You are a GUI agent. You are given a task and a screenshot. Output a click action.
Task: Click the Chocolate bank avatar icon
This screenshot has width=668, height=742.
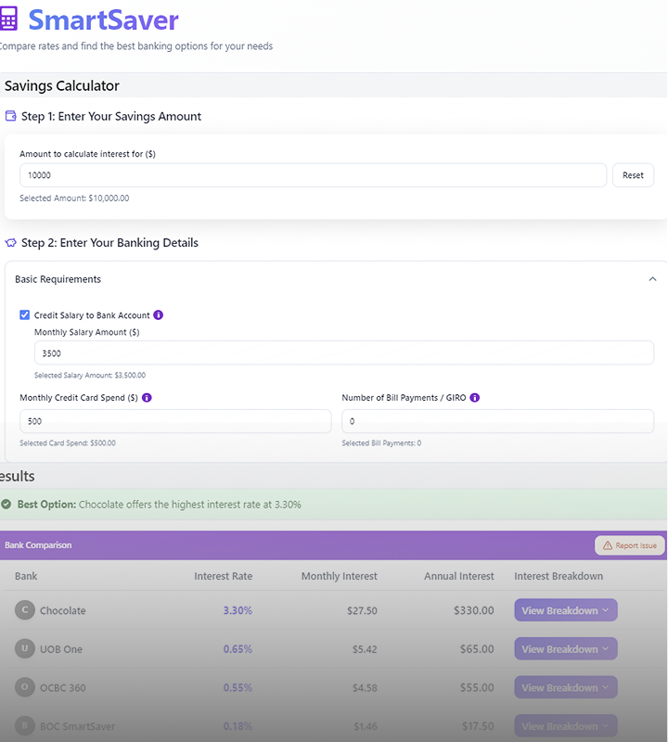(x=26, y=610)
